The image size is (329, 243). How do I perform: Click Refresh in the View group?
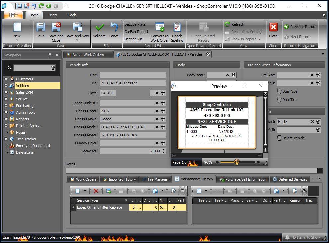pyautogui.click(x=235, y=24)
